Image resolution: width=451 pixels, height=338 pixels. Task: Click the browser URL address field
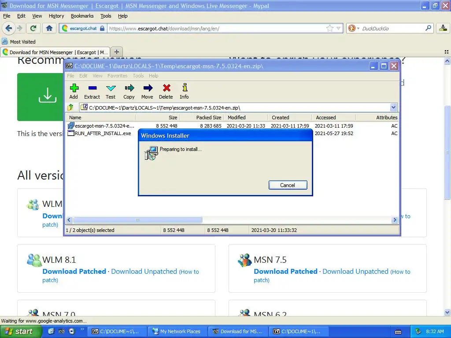click(216, 28)
